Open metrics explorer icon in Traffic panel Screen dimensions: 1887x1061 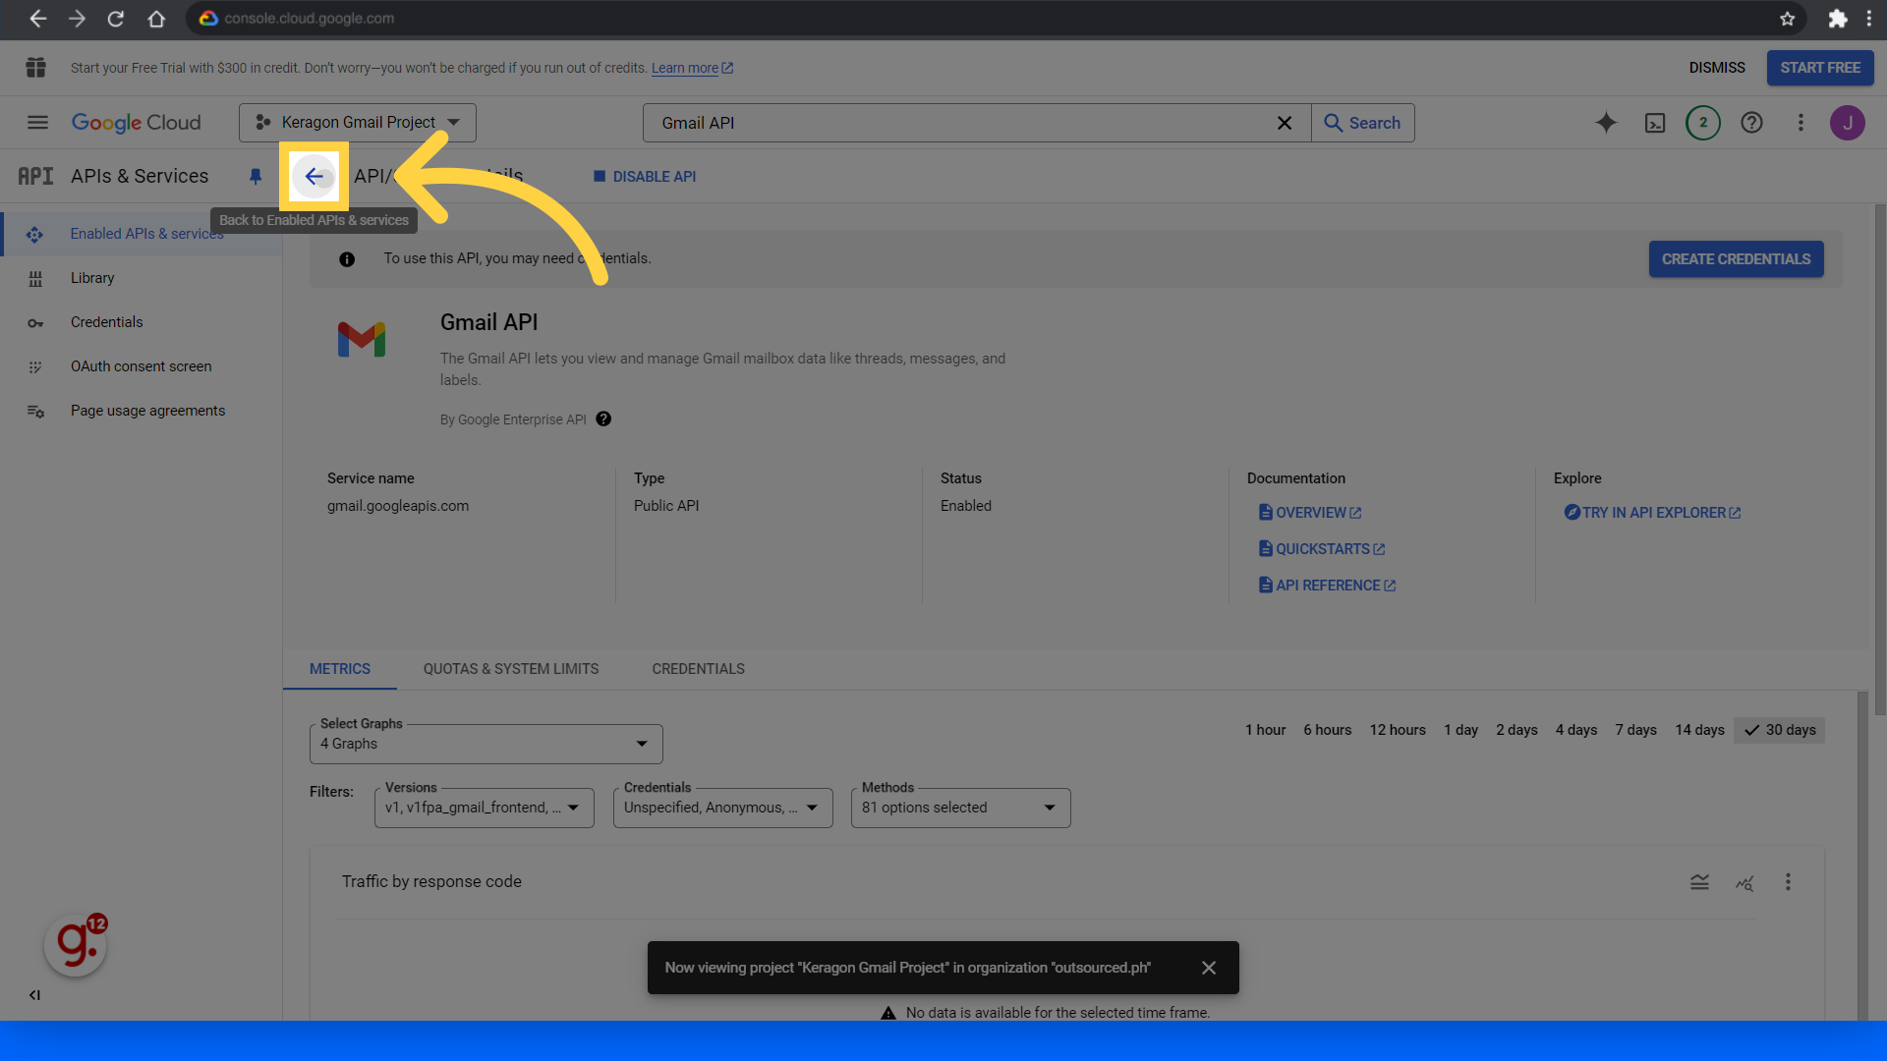coord(1744,882)
